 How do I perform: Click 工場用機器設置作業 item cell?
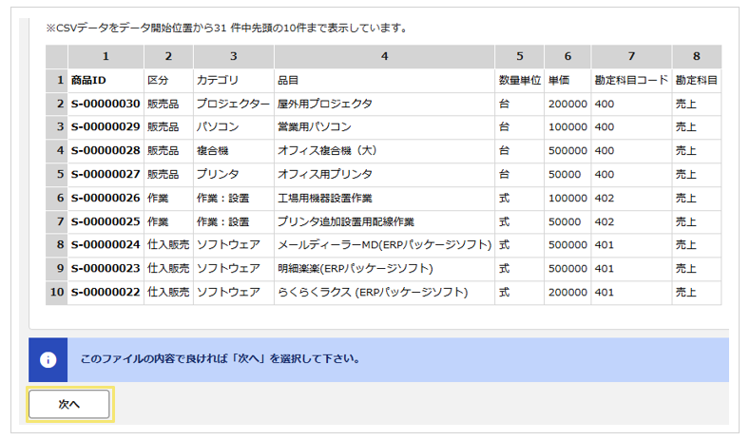[385, 198]
